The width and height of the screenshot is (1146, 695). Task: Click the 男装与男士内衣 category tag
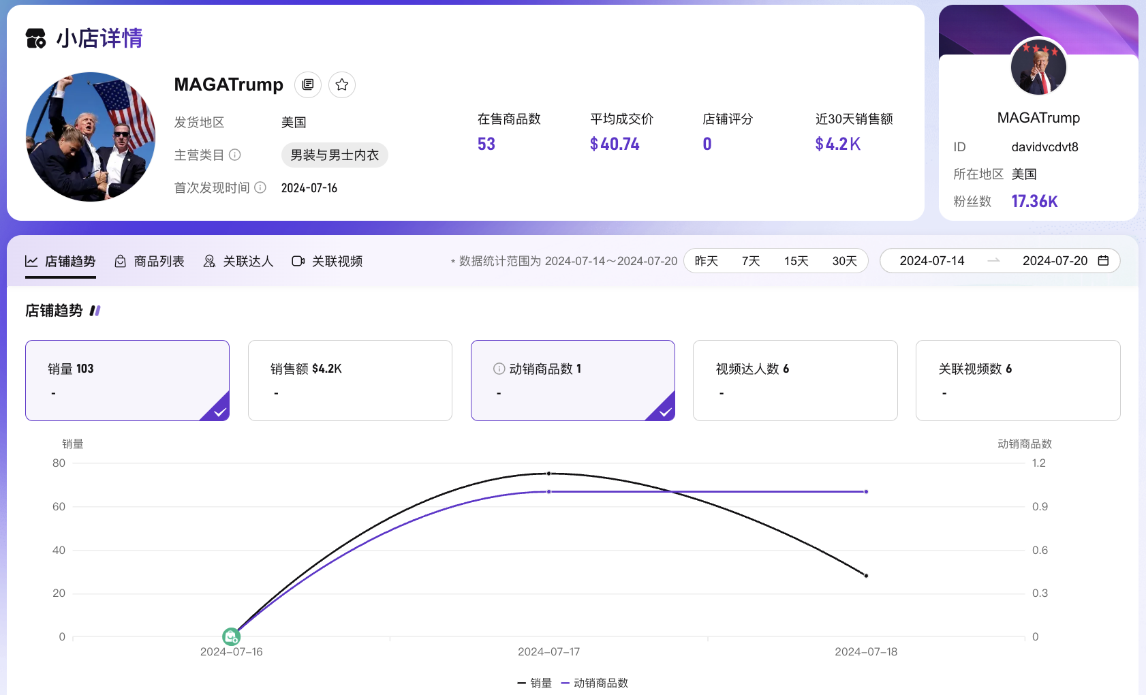335,155
